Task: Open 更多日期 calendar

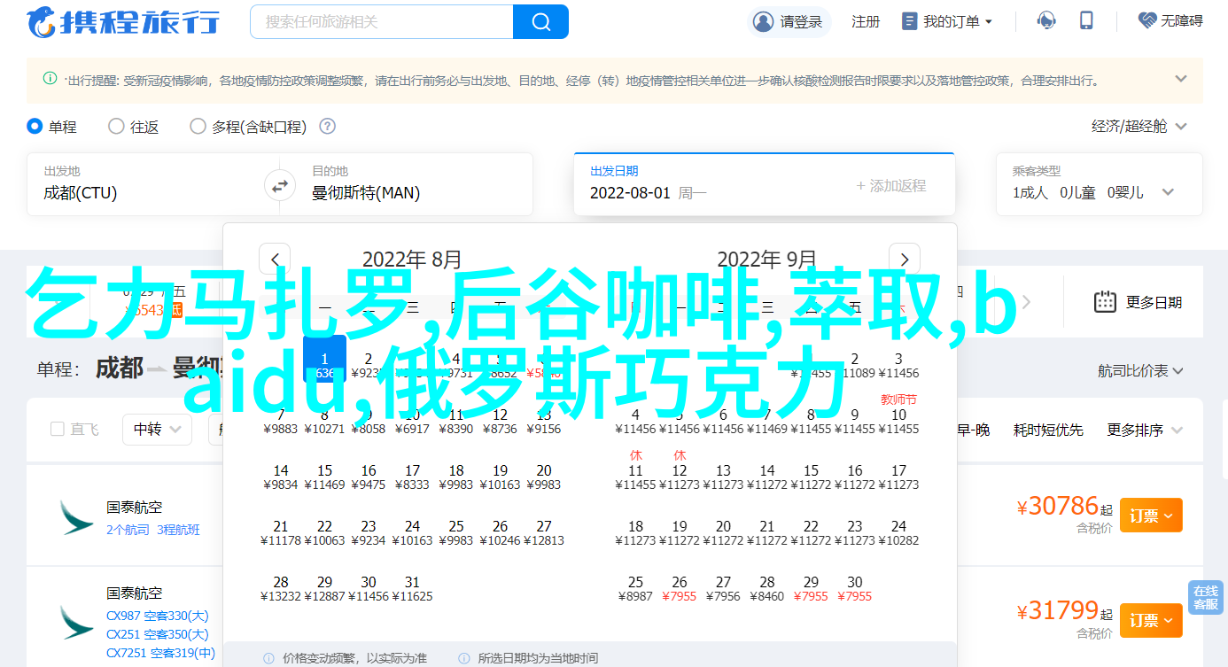Action: 1138,302
